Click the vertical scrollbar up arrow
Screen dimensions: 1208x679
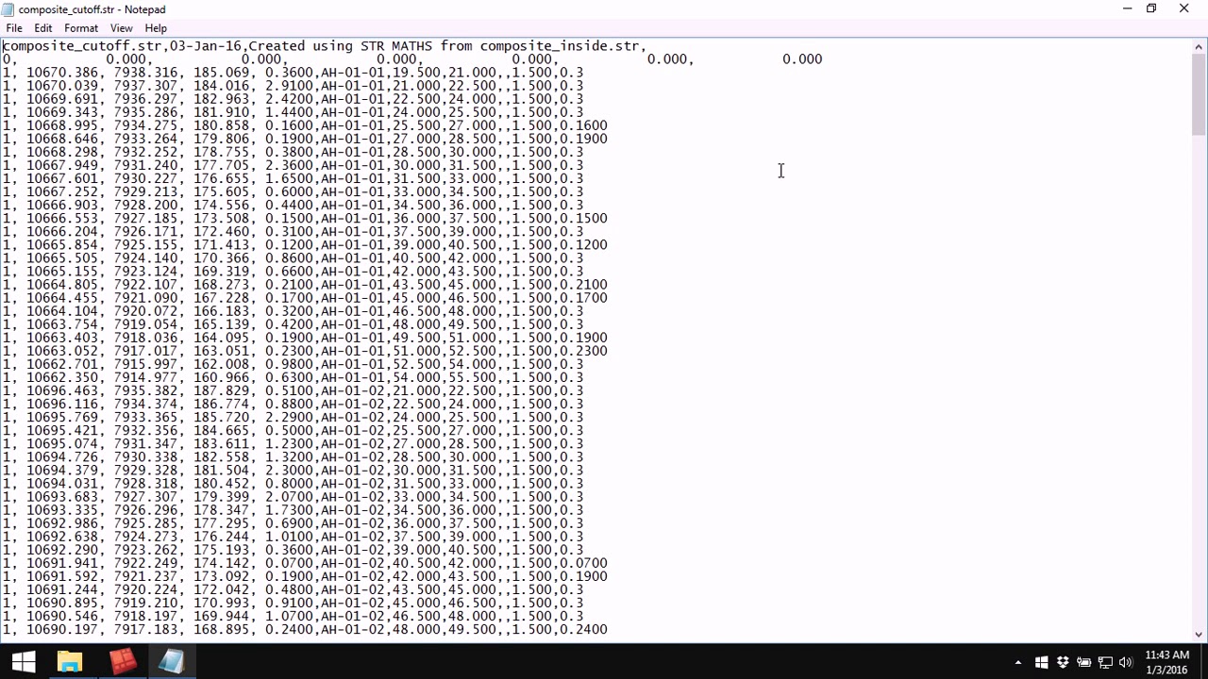click(x=1200, y=46)
